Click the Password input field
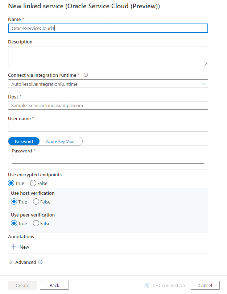The width and height of the screenshot is (227, 294). pyautogui.click(x=108, y=159)
